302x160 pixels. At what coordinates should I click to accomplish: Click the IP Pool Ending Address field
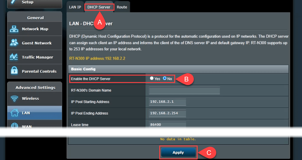[x=168, y=113]
